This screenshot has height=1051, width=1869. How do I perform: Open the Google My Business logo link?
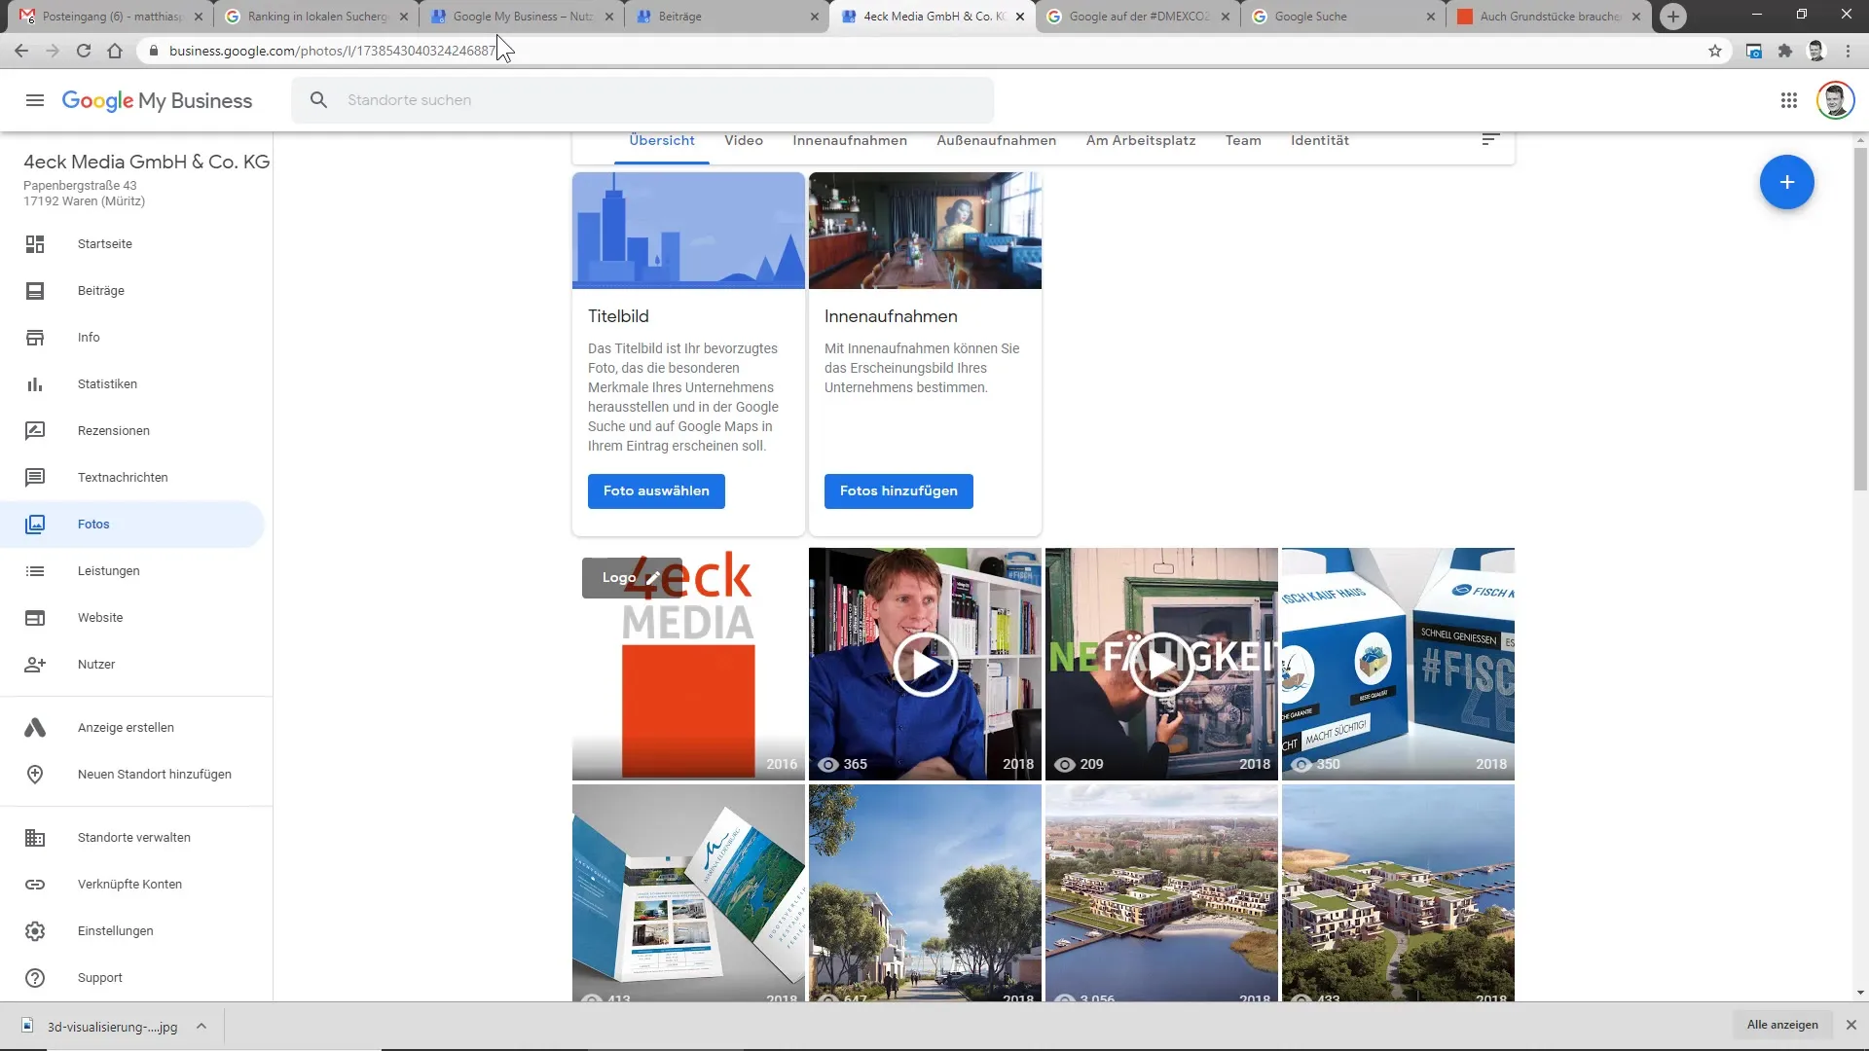[157, 100]
